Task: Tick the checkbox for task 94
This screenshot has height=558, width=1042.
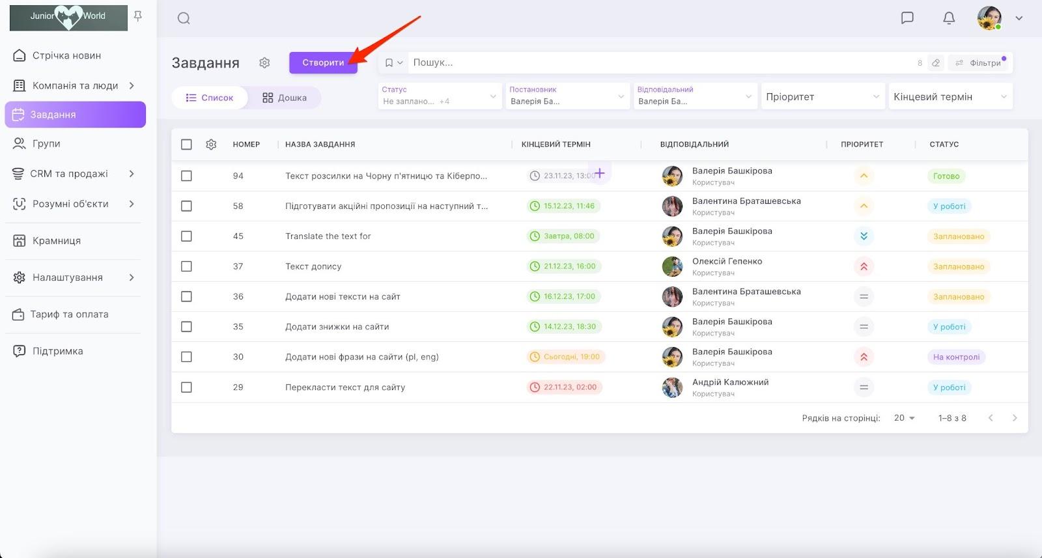Action: coord(186,176)
